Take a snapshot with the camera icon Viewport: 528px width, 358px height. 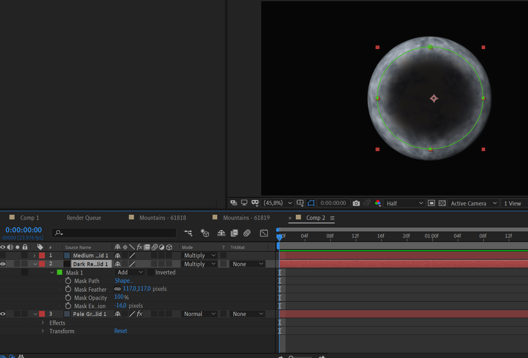[356, 203]
